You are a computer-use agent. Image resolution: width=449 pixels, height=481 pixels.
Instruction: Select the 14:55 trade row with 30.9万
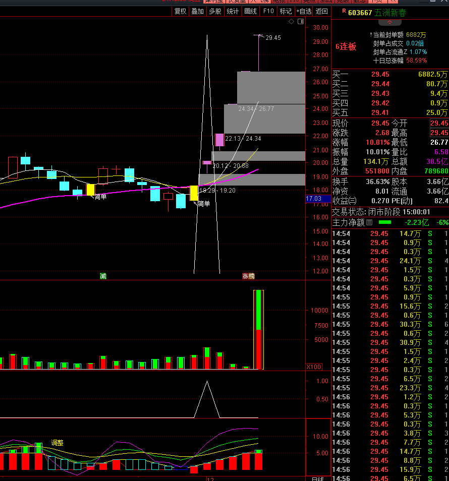point(390,342)
